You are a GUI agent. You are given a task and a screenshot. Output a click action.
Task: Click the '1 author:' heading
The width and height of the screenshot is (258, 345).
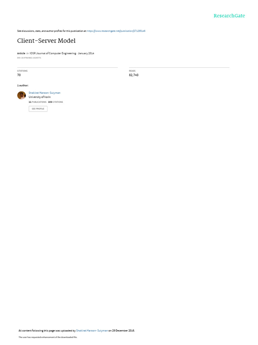23,85
